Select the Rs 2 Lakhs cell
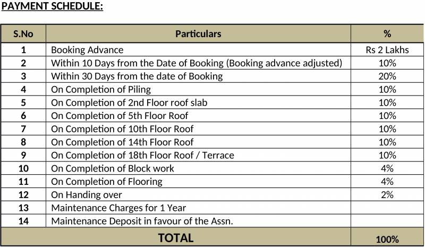The image size is (425, 247). pyautogui.click(x=387, y=50)
